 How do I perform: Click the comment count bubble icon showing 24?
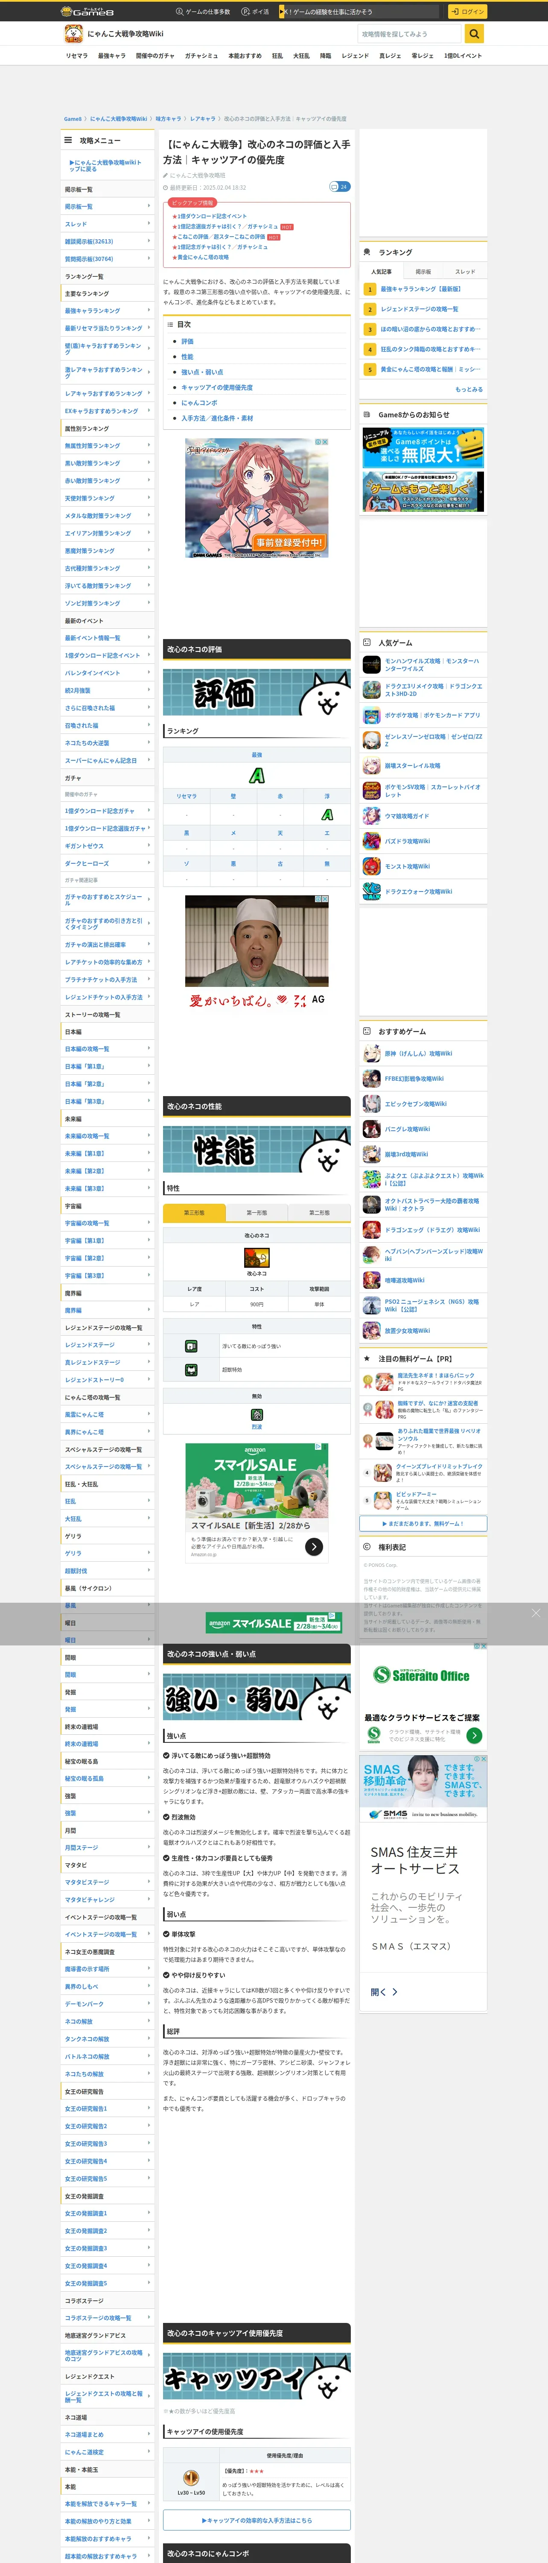[339, 186]
